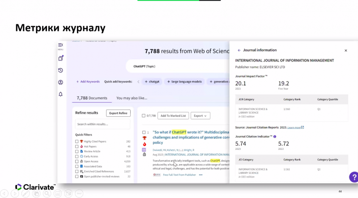Tick the select-all 0/7,788 checkbox
Image resolution: width=358 pixels, height=198 pixels.
click(x=143, y=115)
